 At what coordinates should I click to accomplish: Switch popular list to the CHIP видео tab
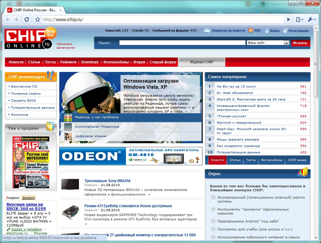(x=297, y=160)
